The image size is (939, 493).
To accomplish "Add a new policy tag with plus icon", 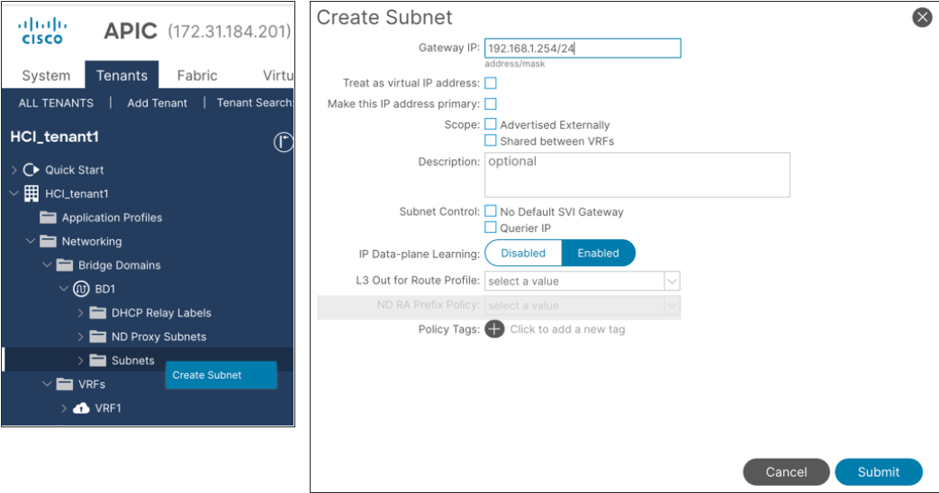I will [494, 329].
